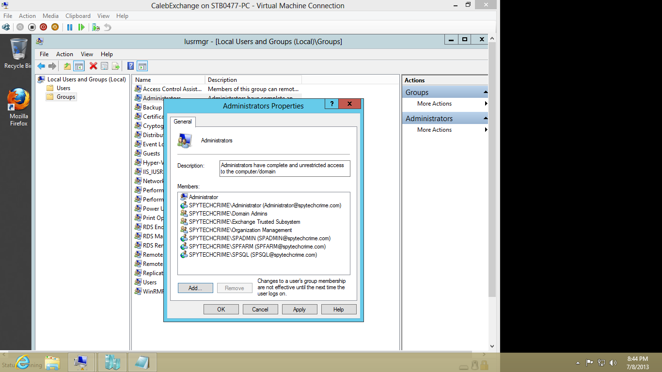The image size is (662, 372).
Task: Select the Mozilla Firefox desktop shortcut
Action: [19, 107]
